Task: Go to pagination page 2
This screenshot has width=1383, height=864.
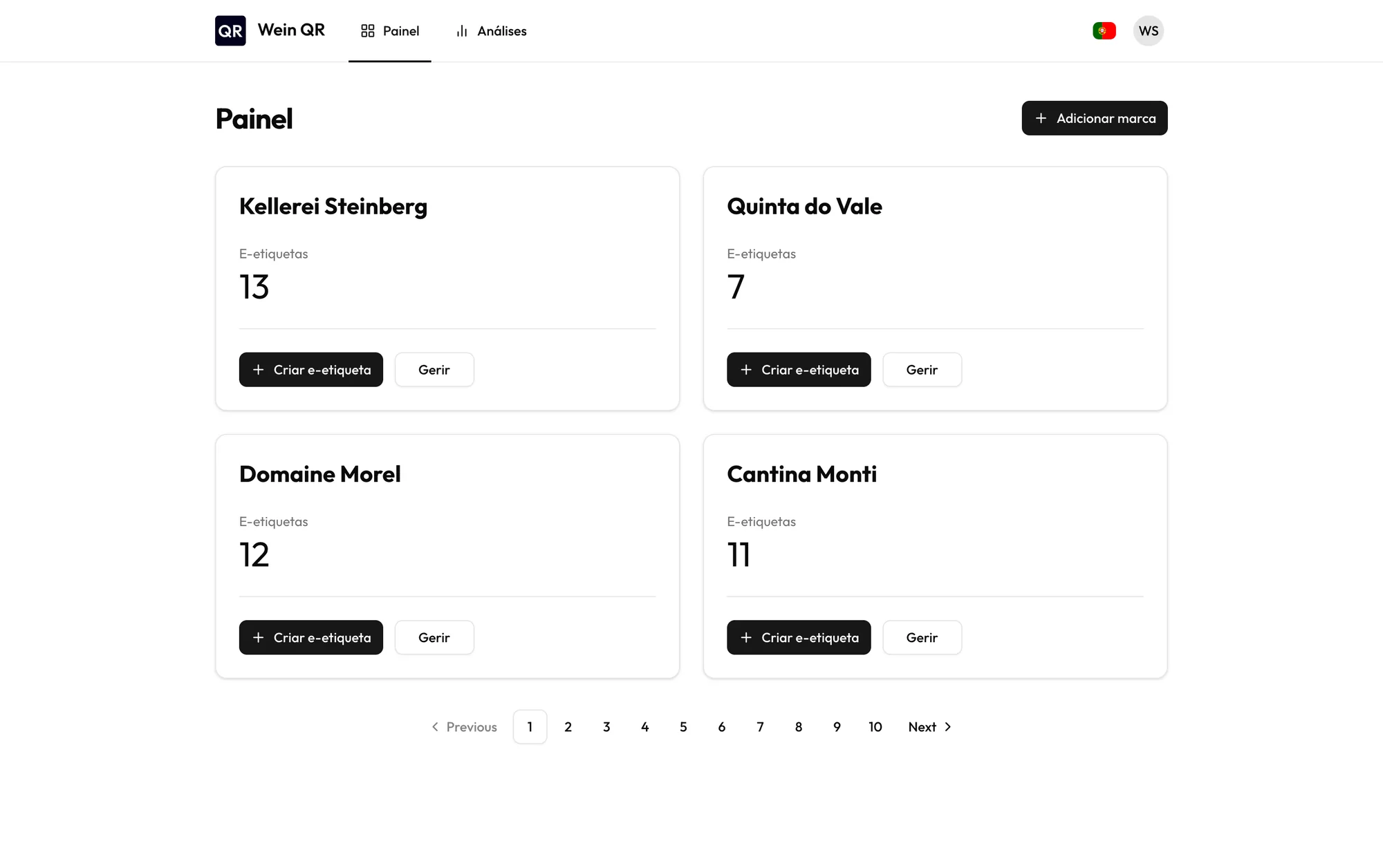Action: click(x=568, y=726)
